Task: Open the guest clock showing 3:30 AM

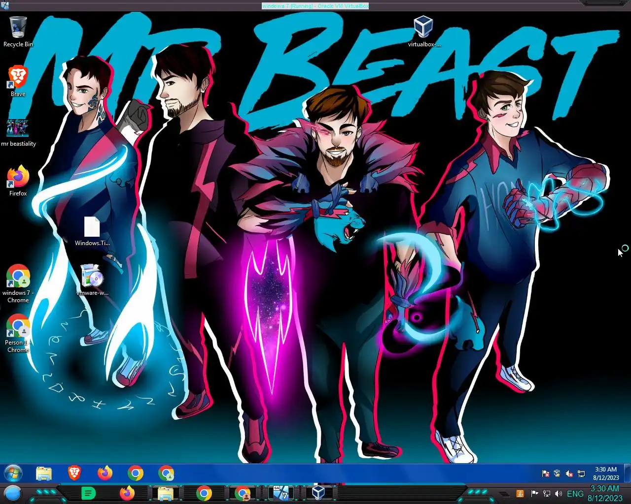Action: (606, 473)
